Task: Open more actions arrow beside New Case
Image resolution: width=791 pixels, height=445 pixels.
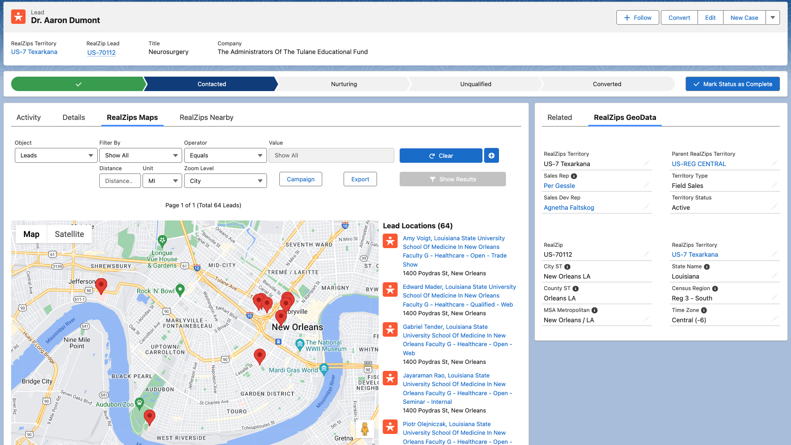Action: point(772,18)
